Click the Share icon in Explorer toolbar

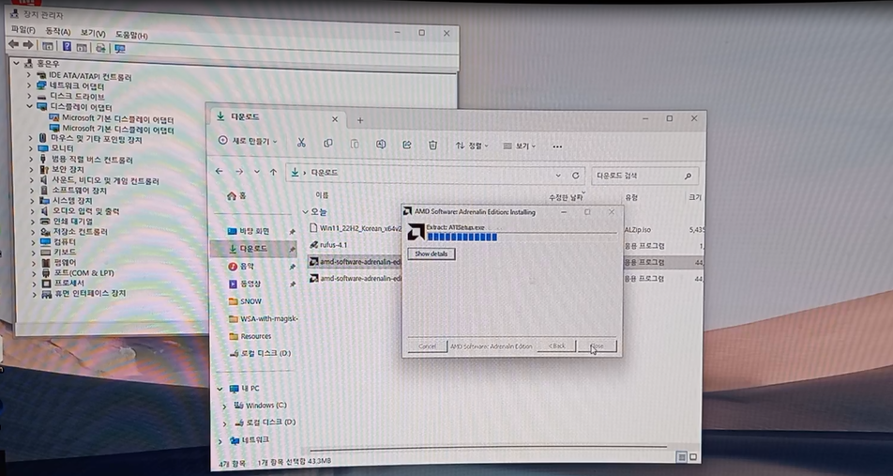tap(407, 146)
